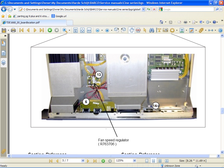Screen dimensions: 224x168
Task: Go to last page in top toolbar
Action: point(42,30)
